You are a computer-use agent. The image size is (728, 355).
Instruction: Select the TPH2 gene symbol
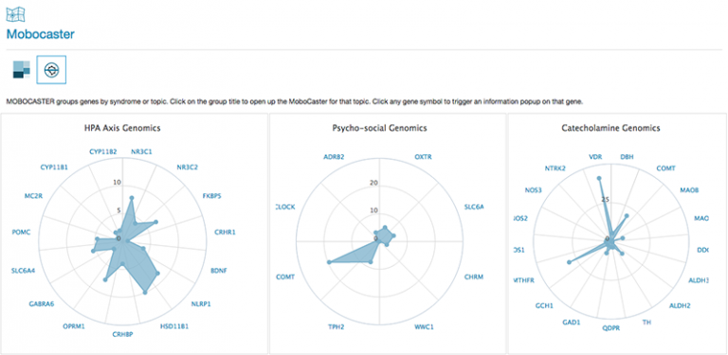pyautogui.click(x=337, y=327)
